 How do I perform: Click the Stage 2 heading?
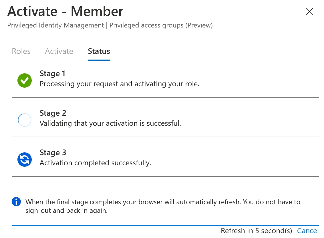pos(53,113)
